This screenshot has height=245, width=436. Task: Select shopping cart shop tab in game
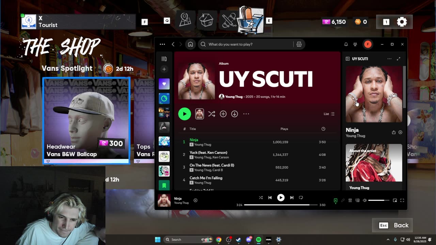click(x=251, y=20)
